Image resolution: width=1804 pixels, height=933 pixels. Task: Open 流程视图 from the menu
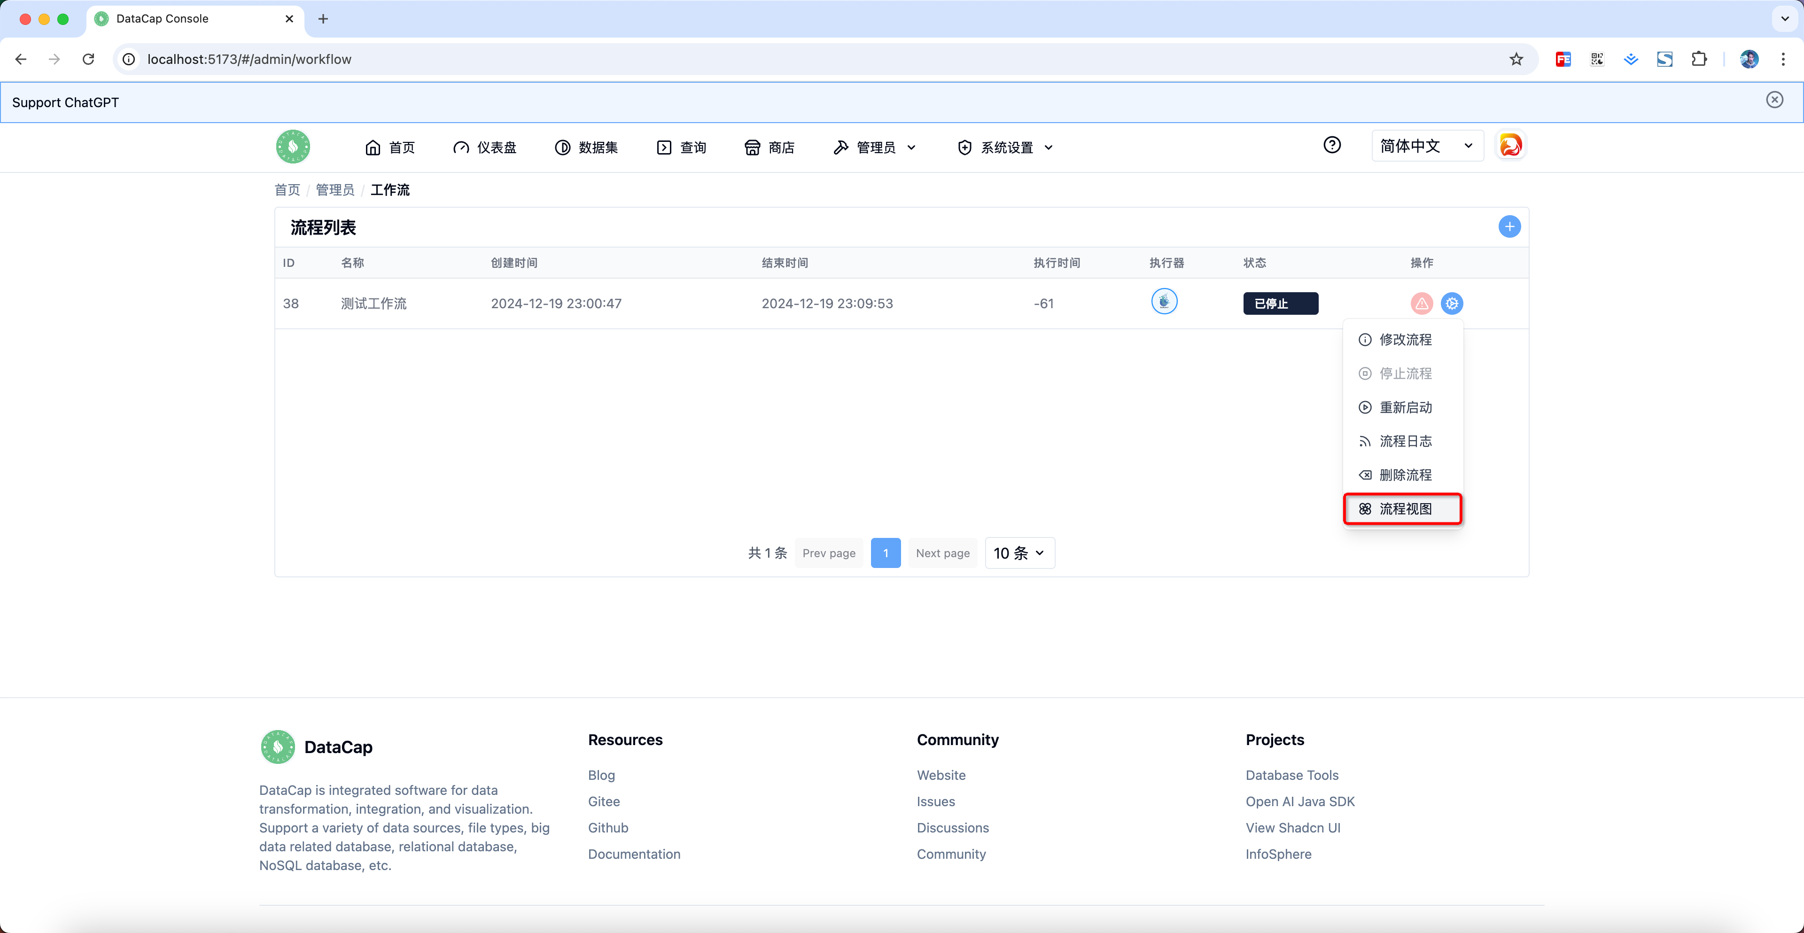[1403, 509]
